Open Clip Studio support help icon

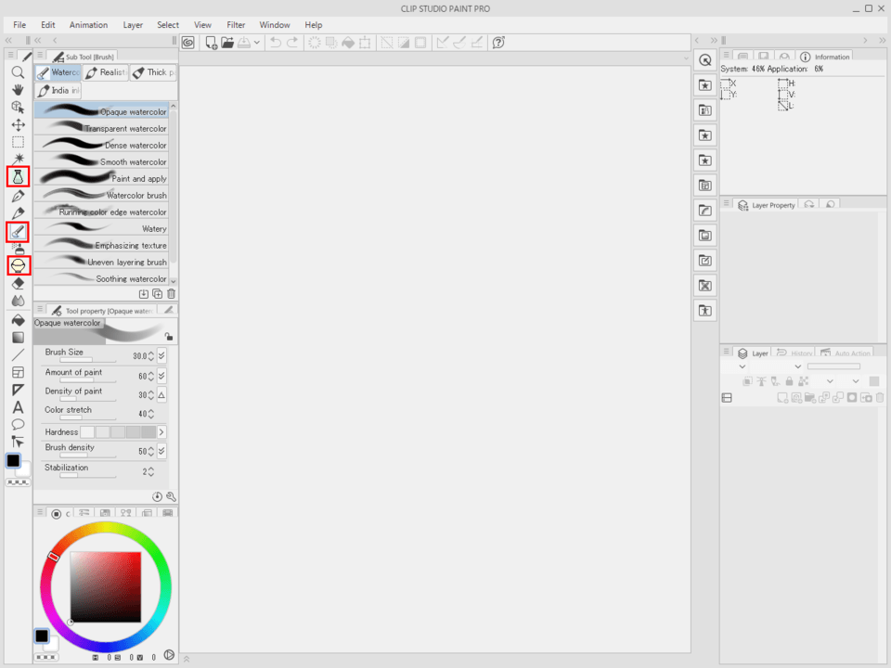click(x=498, y=43)
